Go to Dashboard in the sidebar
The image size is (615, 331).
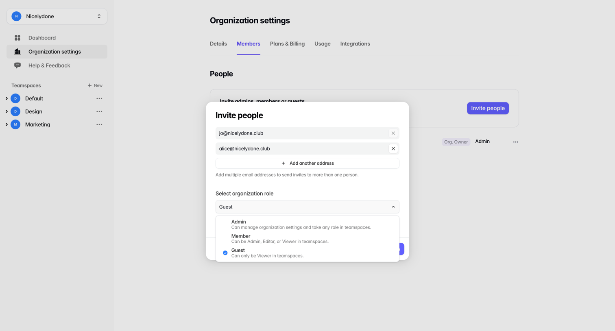57,38
